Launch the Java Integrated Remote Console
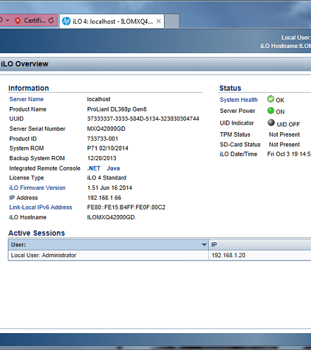 113,169
